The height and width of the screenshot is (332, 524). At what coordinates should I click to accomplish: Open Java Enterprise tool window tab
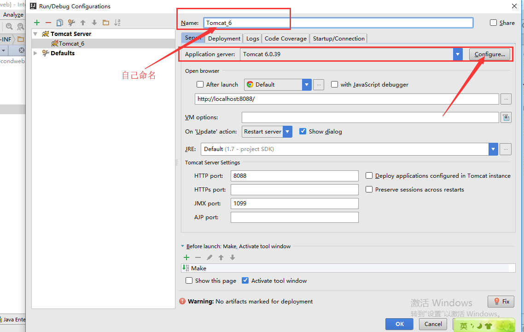click(13, 320)
